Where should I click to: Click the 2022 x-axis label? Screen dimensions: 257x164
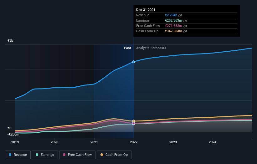coord(134,142)
